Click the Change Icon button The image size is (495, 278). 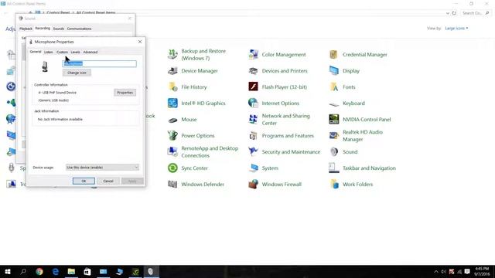(77, 73)
